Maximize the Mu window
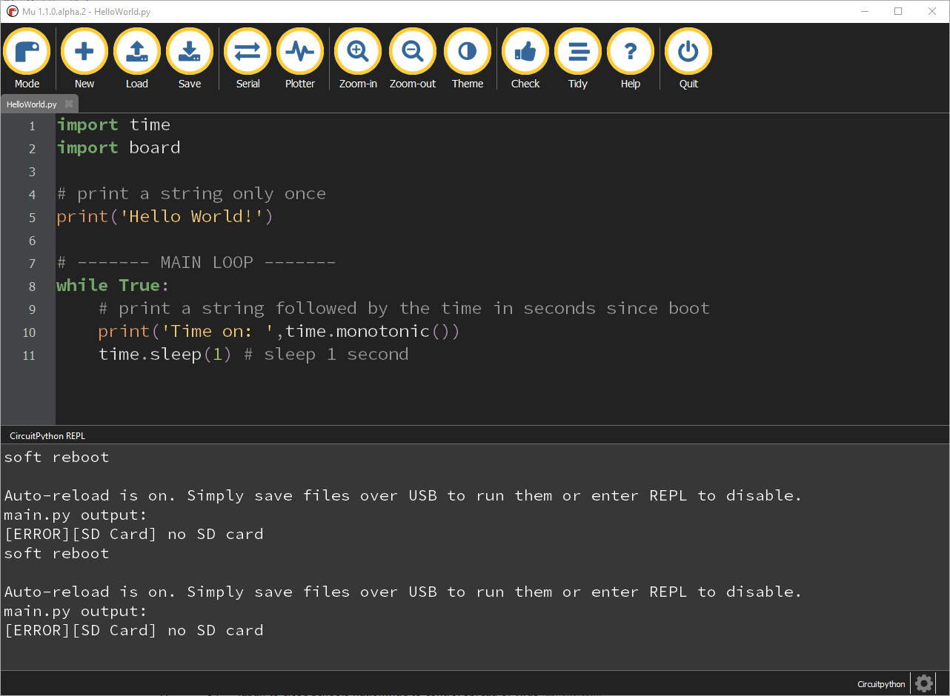The width and height of the screenshot is (950, 696). (898, 11)
